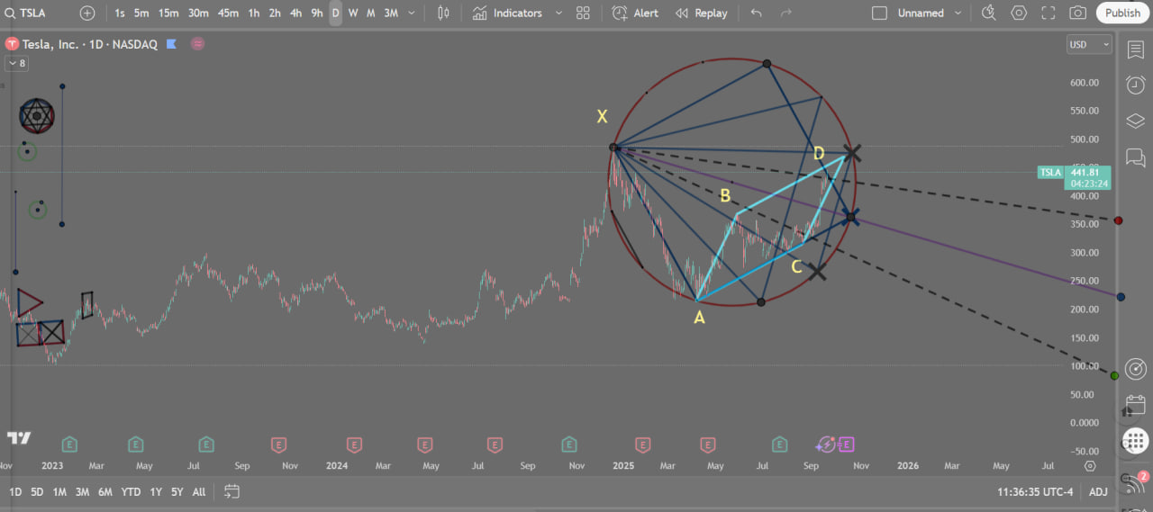Image resolution: width=1153 pixels, height=512 pixels.
Task: Expand the collapsed indicators legend showing 8
Action: coord(17,63)
